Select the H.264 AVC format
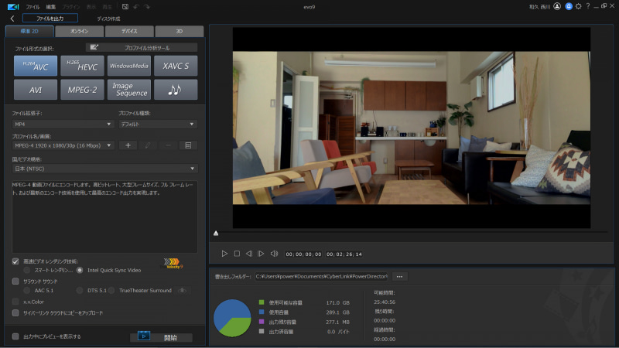Viewport: 619px width, 348px height. click(36, 66)
